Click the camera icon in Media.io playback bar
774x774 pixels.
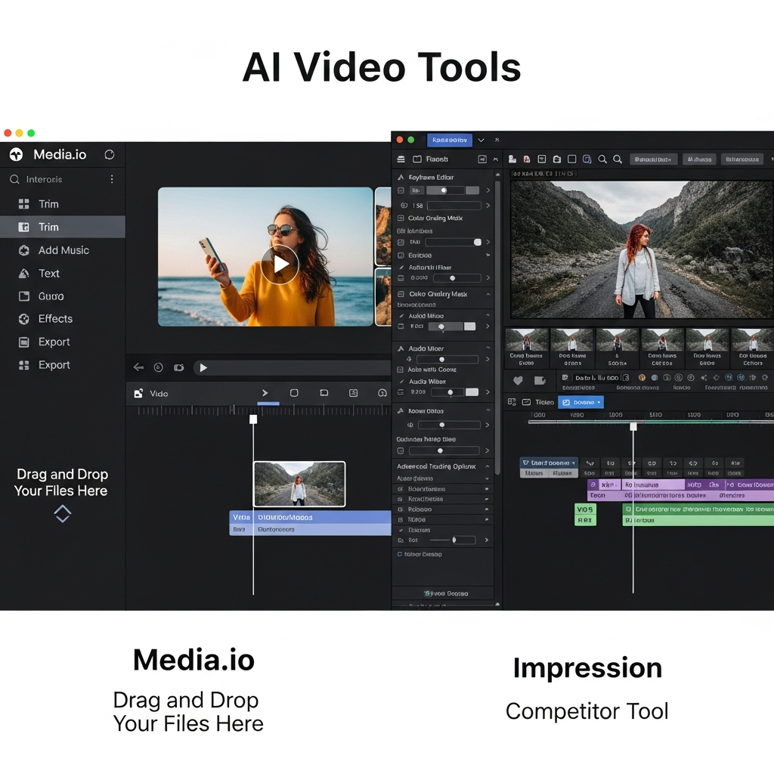pos(178,367)
